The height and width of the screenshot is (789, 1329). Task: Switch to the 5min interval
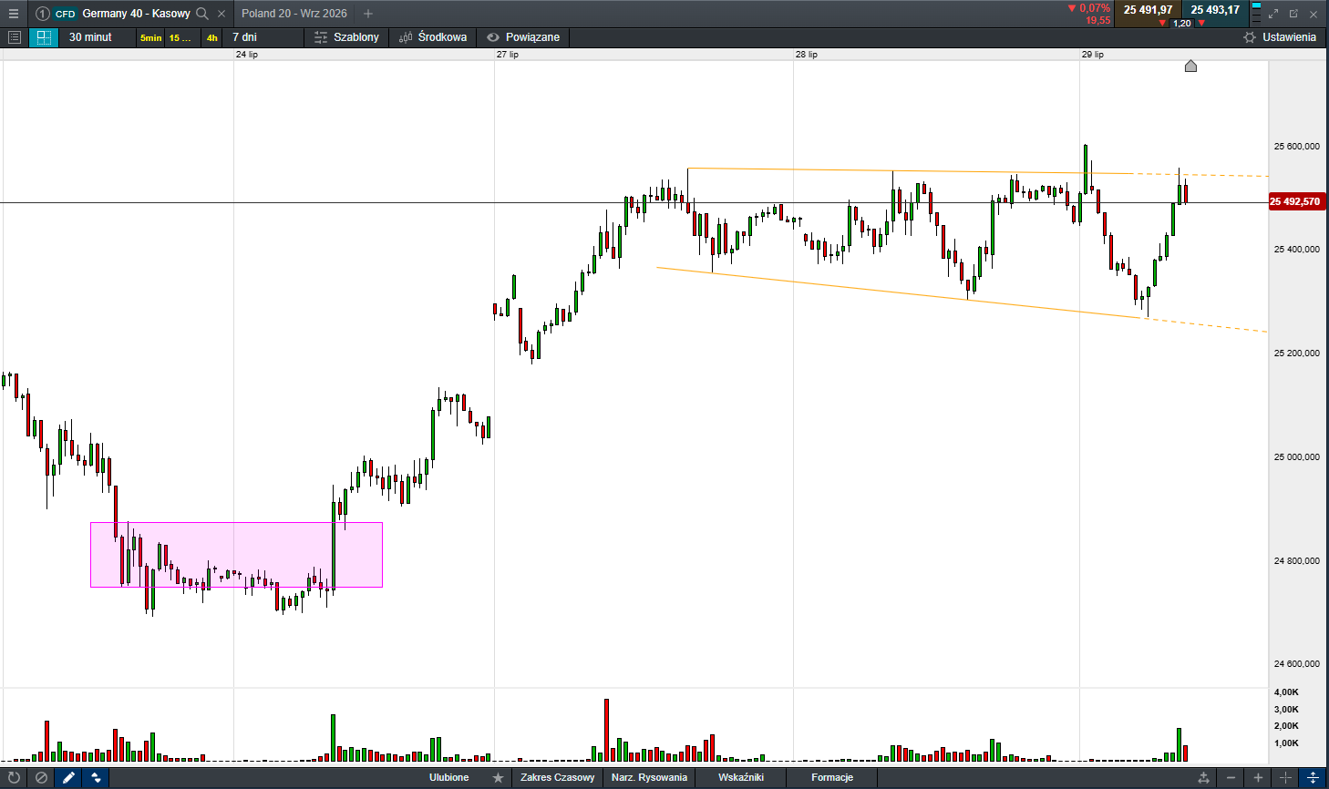tap(150, 37)
